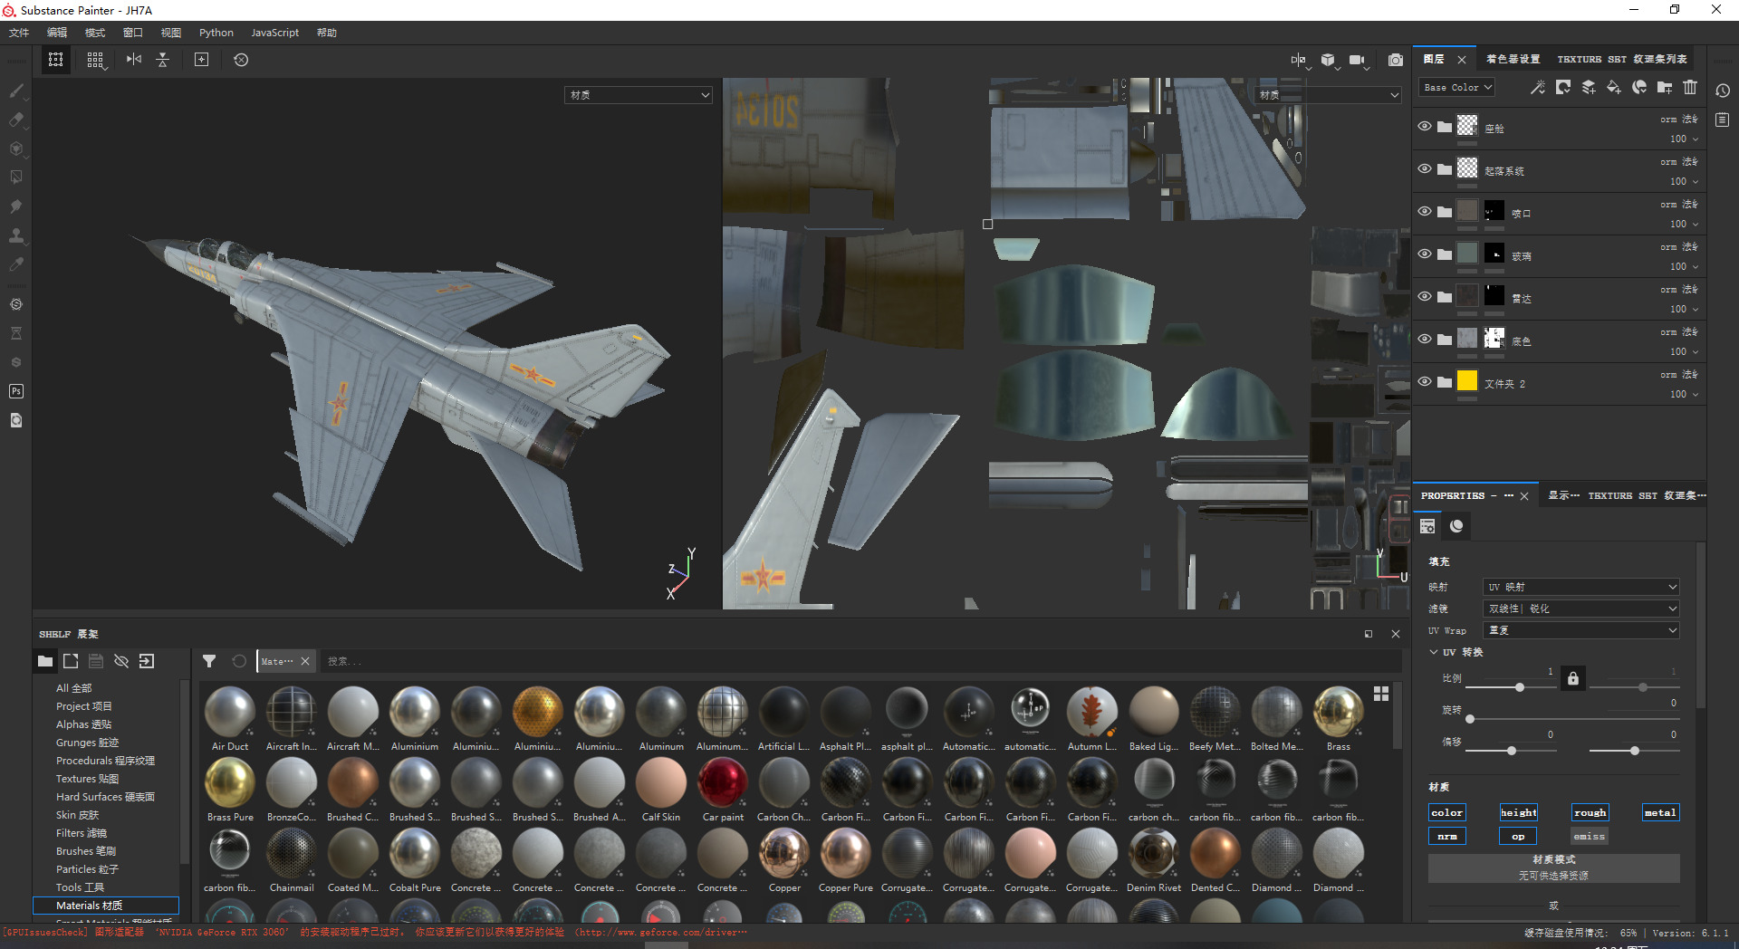Hide the 起落系统 layer
This screenshot has height=949, width=1739.
tap(1425, 169)
